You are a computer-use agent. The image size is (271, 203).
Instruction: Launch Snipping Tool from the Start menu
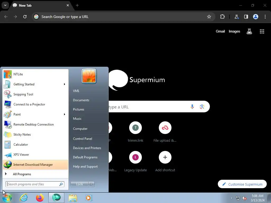[x=35, y=94]
